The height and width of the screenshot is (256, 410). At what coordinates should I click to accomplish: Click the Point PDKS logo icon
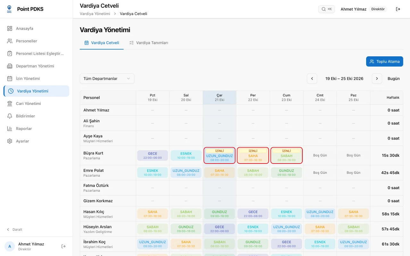click(x=9, y=9)
